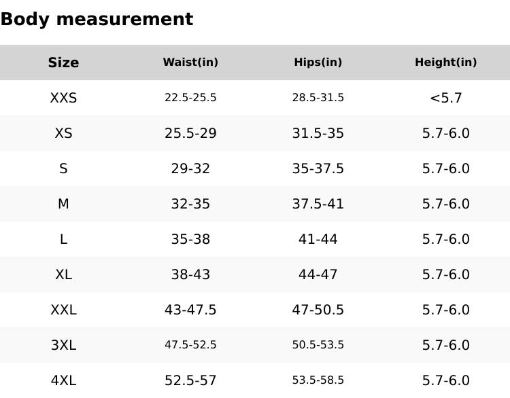Click the Size column header

point(63,62)
